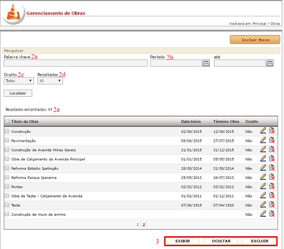Click the Reforma Parque Ipanema title text
The height and width of the screenshot is (249, 284).
point(34,177)
